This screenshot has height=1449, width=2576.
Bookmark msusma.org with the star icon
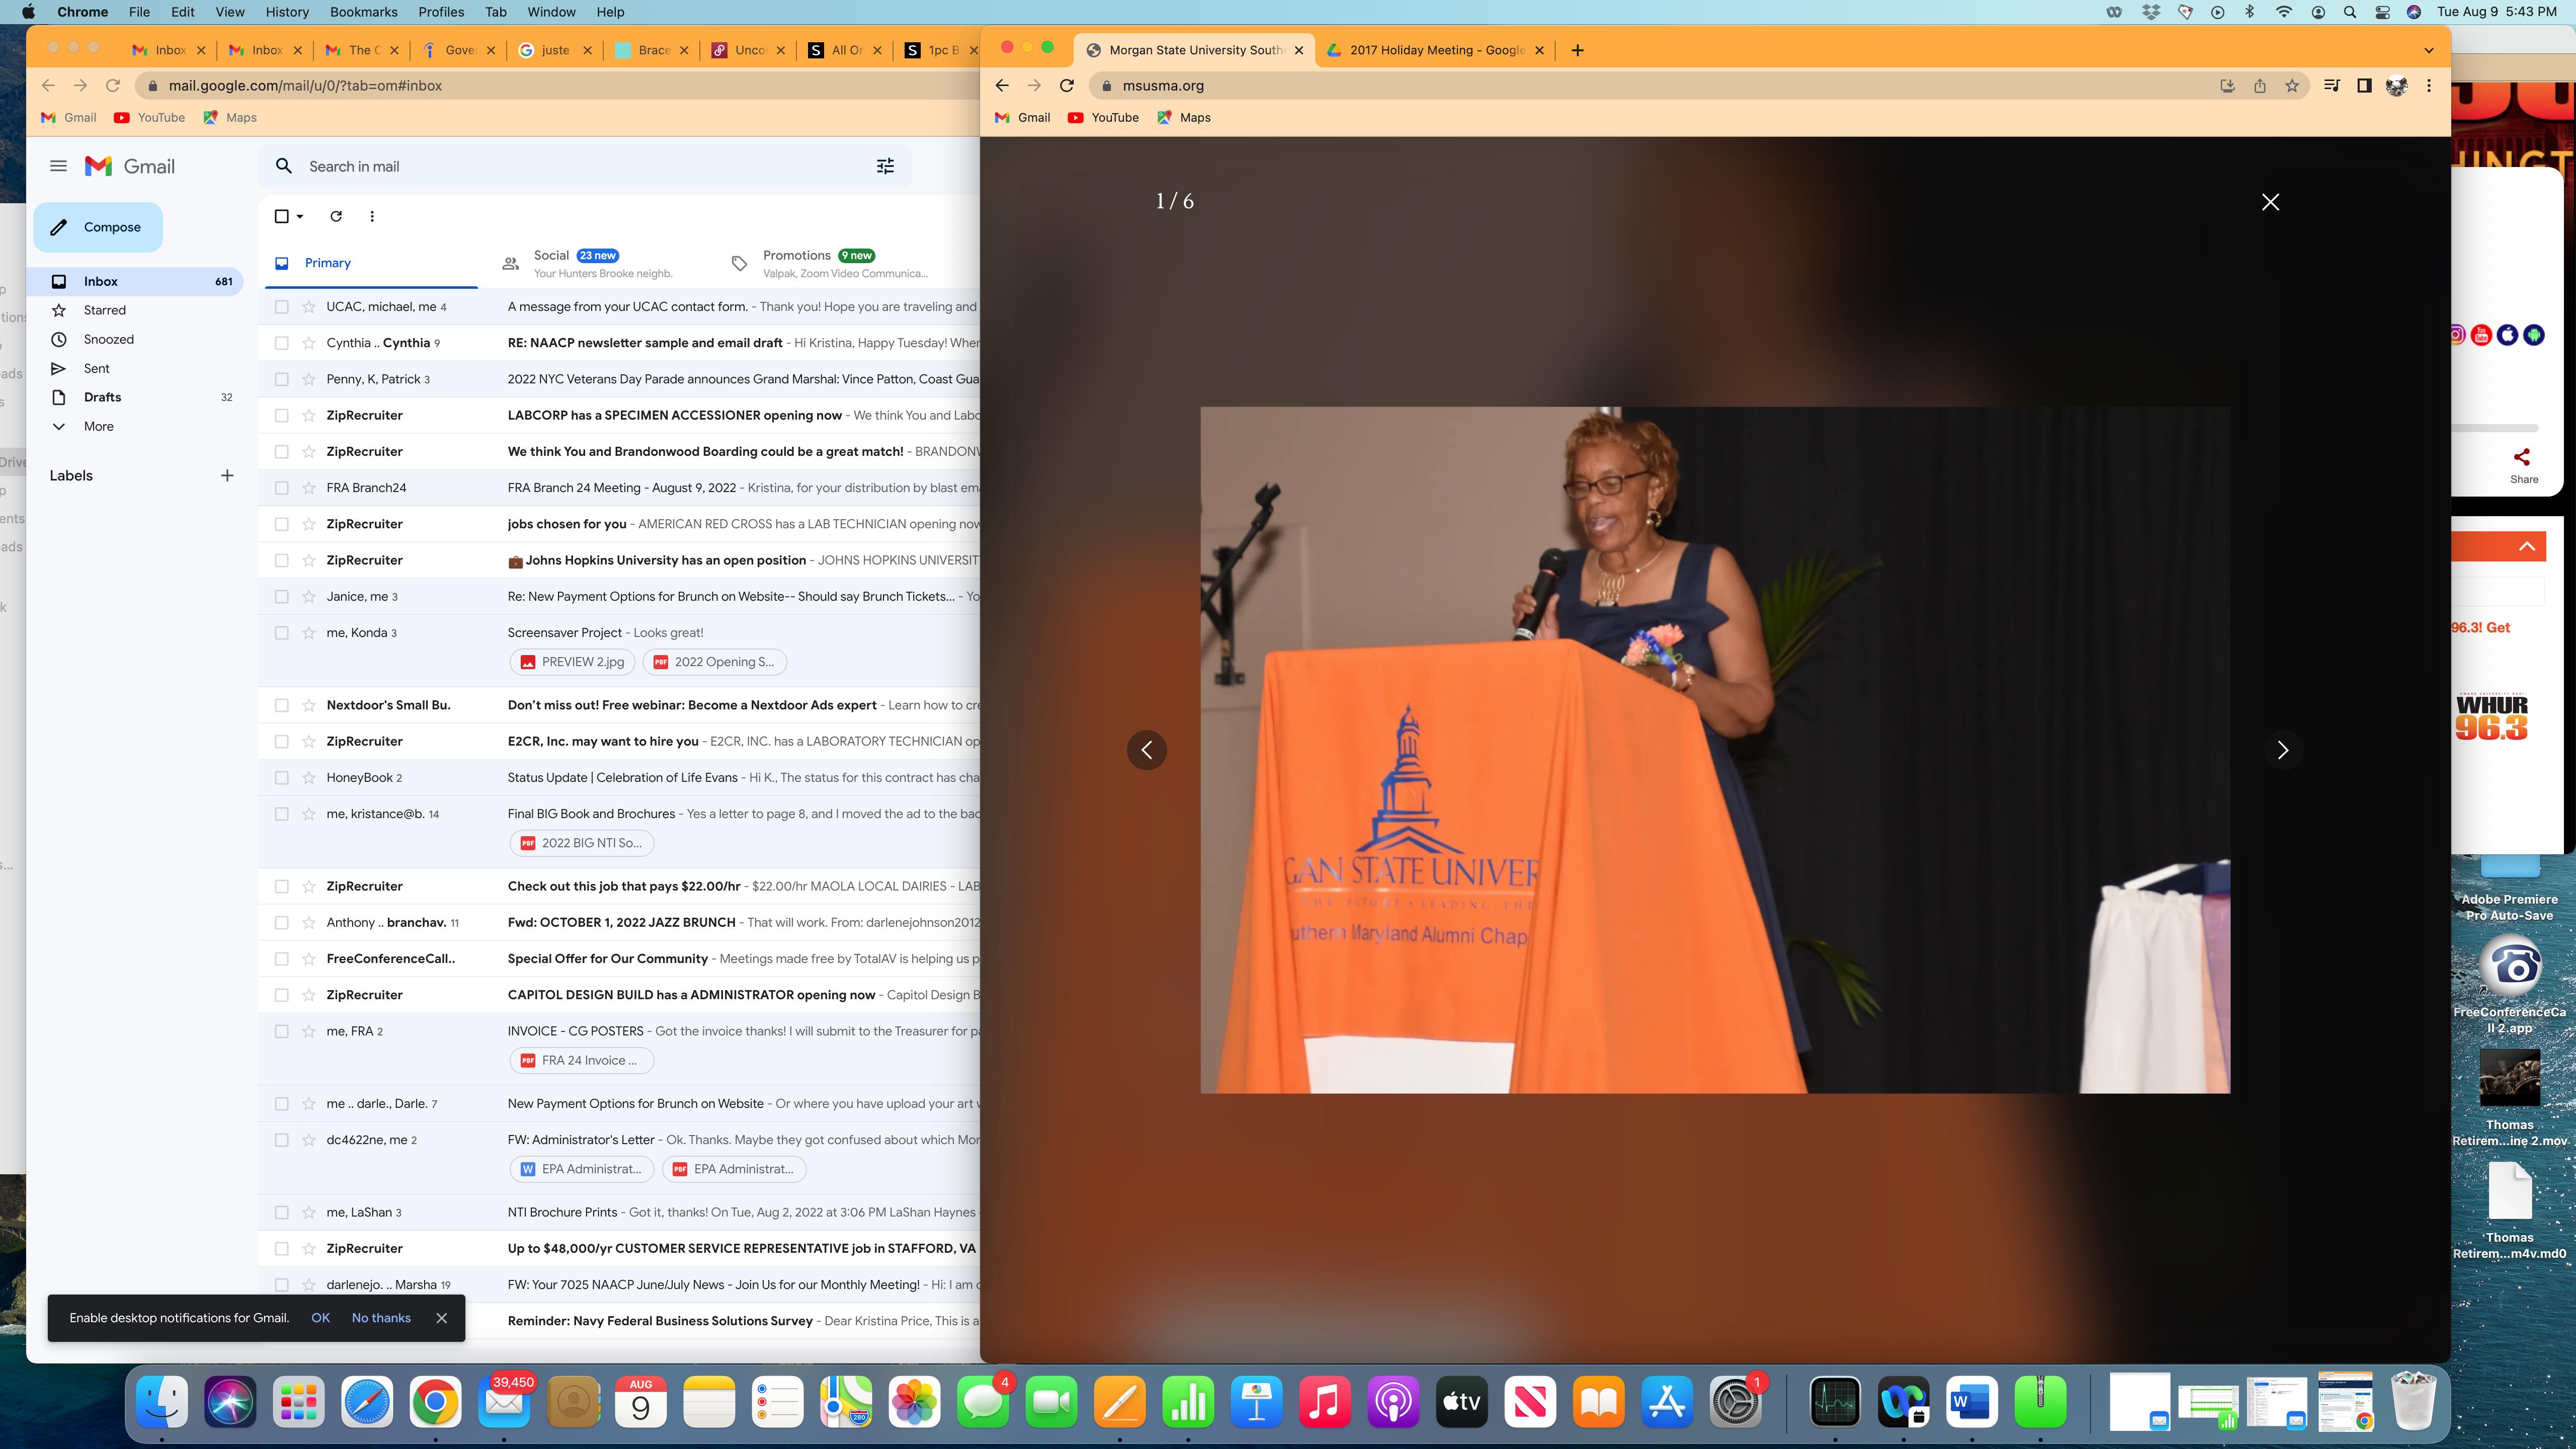pyautogui.click(x=2292, y=86)
